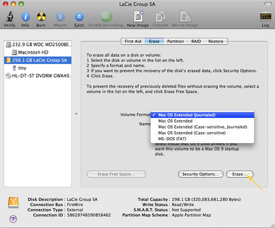This screenshot has width=275, height=228.
Task: Select the Macintosh HD volume
Action: click(38, 52)
